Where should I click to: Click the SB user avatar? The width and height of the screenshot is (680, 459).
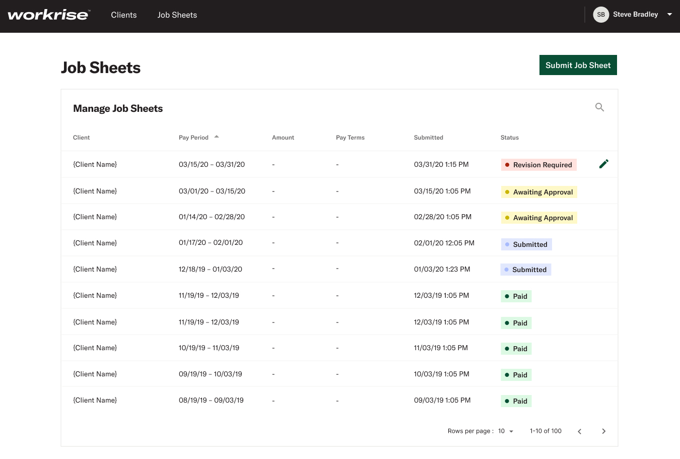pyautogui.click(x=601, y=15)
